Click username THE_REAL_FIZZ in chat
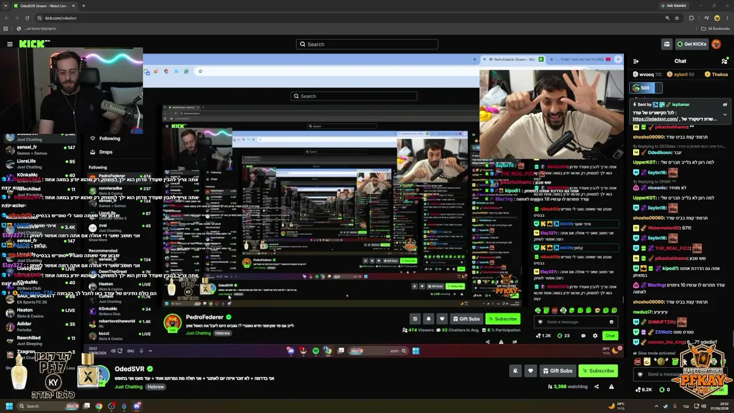Viewport: 734px width, 413px height. (x=673, y=248)
